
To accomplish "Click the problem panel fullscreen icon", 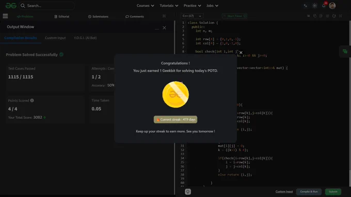I will 164,16.
